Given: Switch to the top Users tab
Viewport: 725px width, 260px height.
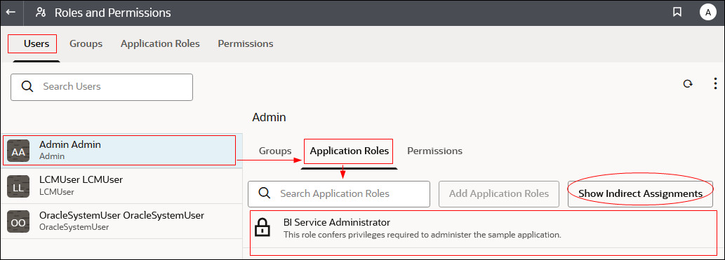Looking at the screenshot, I should pos(36,44).
